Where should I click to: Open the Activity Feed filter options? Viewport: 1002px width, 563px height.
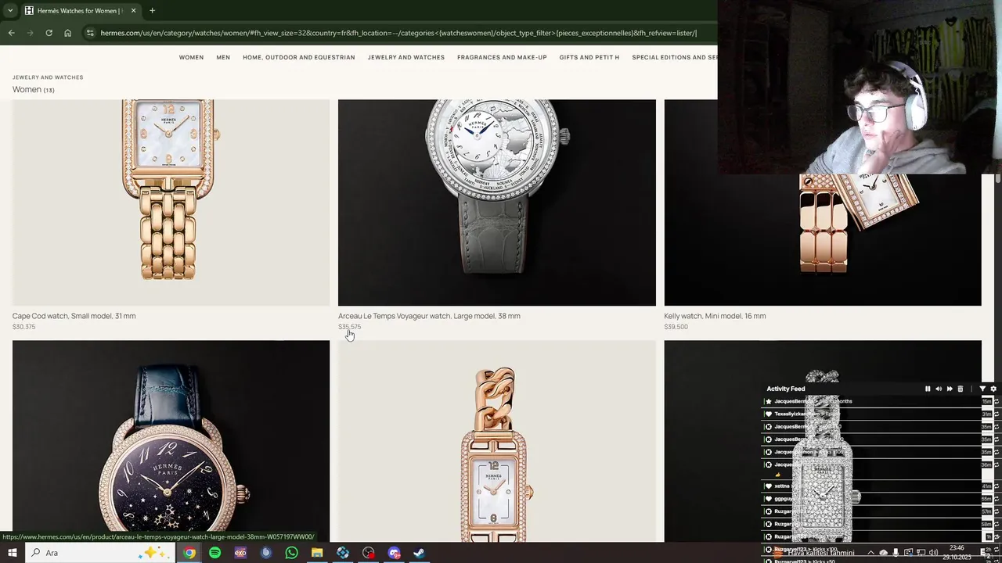click(x=982, y=389)
